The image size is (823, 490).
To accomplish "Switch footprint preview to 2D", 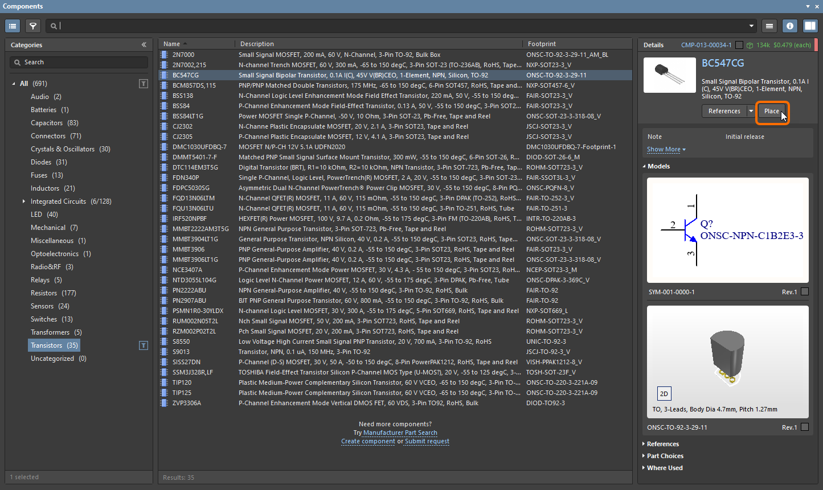I will pyautogui.click(x=664, y=394).
